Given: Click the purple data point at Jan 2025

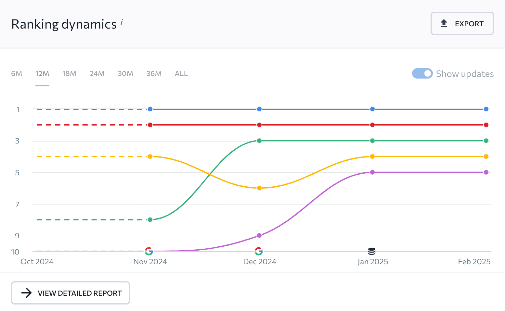Looking at the screenshot, I should 372,172.
